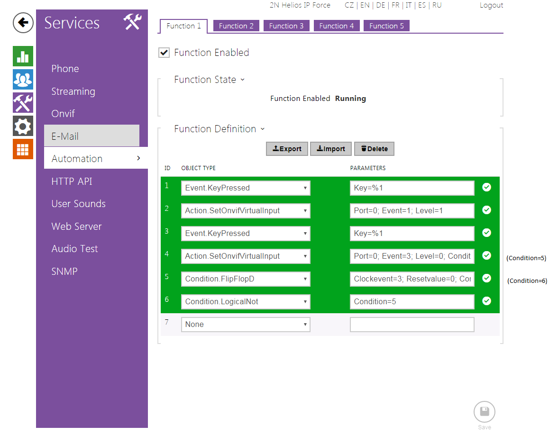Click the Export button
The height and width of the screenshot is (435, 558).
287,149
